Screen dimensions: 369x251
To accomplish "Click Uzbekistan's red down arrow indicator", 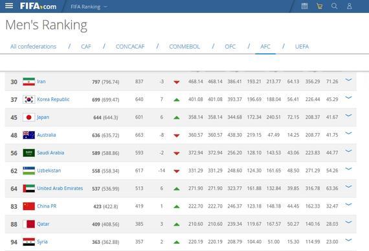I will (x=177, y=171).
